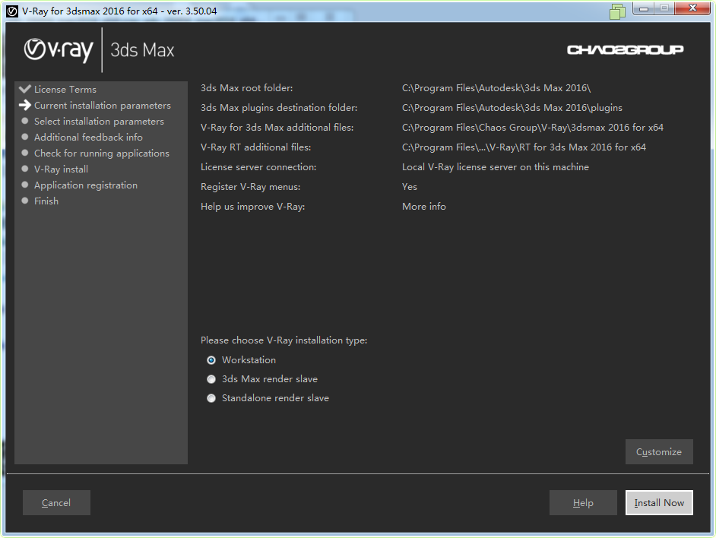The height and width of the screenshot is (538, 716).
Task: Click the License Terms checkmark icon
Action: point(24,89)
